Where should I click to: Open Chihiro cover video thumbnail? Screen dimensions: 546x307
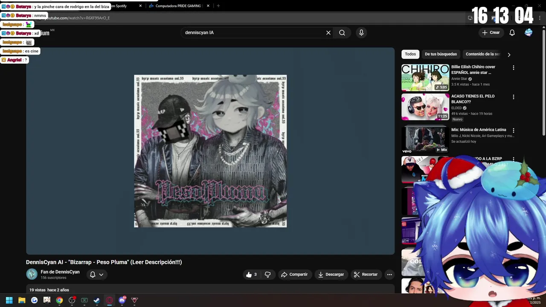pos(425,78)
